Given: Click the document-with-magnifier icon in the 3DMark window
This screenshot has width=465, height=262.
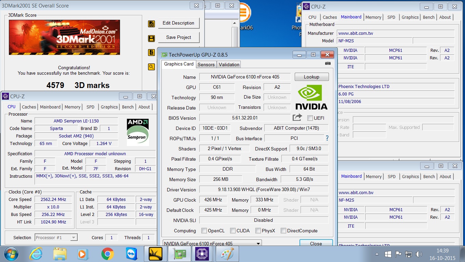Looking at the screenshot, I should coord(151,53).
